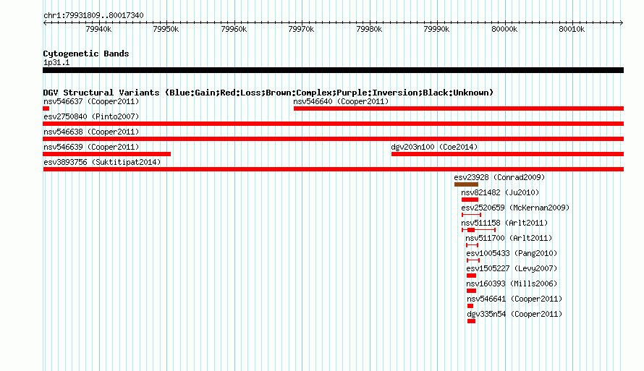Click the short red bar under nsv546639

click(107, 154)
